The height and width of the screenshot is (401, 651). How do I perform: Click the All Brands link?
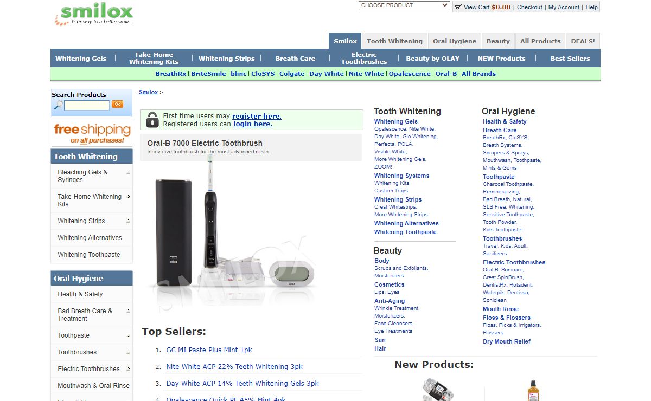478,74
